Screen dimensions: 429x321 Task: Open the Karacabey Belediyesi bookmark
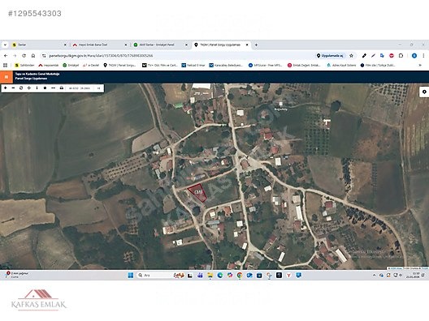pyautogui.click(x=226, y=65)
